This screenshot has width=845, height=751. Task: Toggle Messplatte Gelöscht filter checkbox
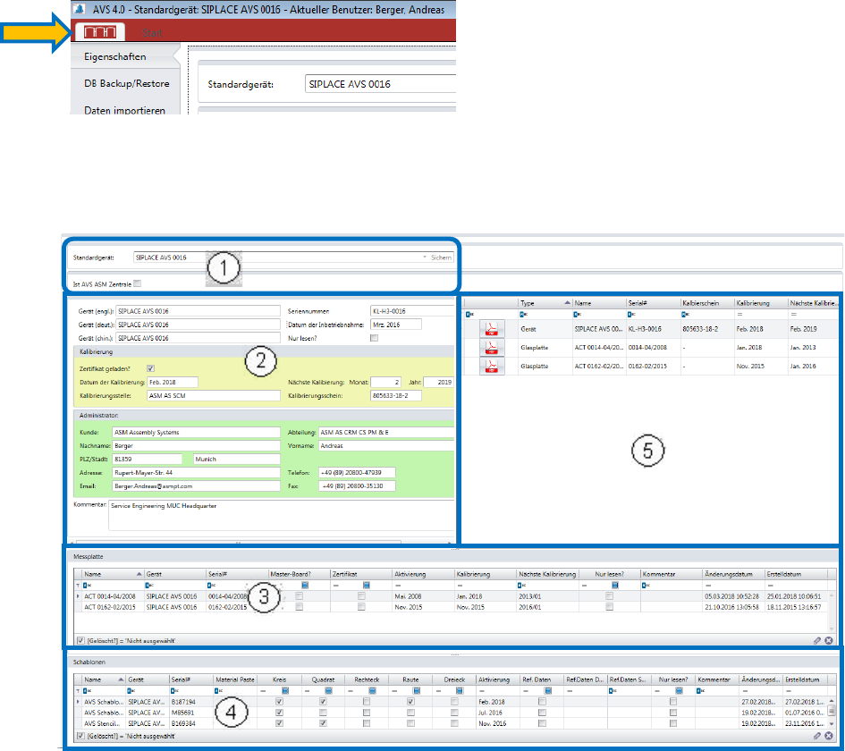tap(80, 640)
